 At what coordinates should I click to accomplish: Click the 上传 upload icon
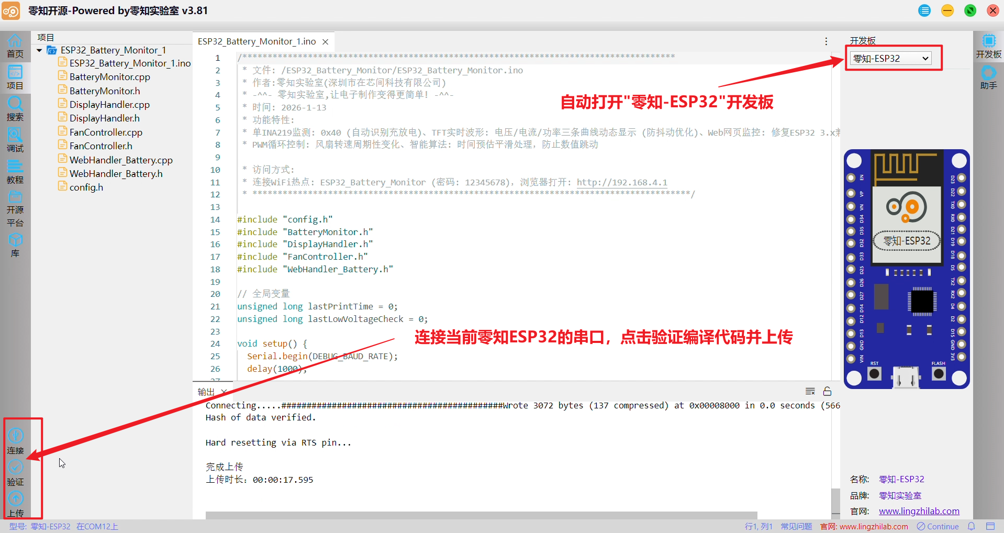tap(15, 504)
